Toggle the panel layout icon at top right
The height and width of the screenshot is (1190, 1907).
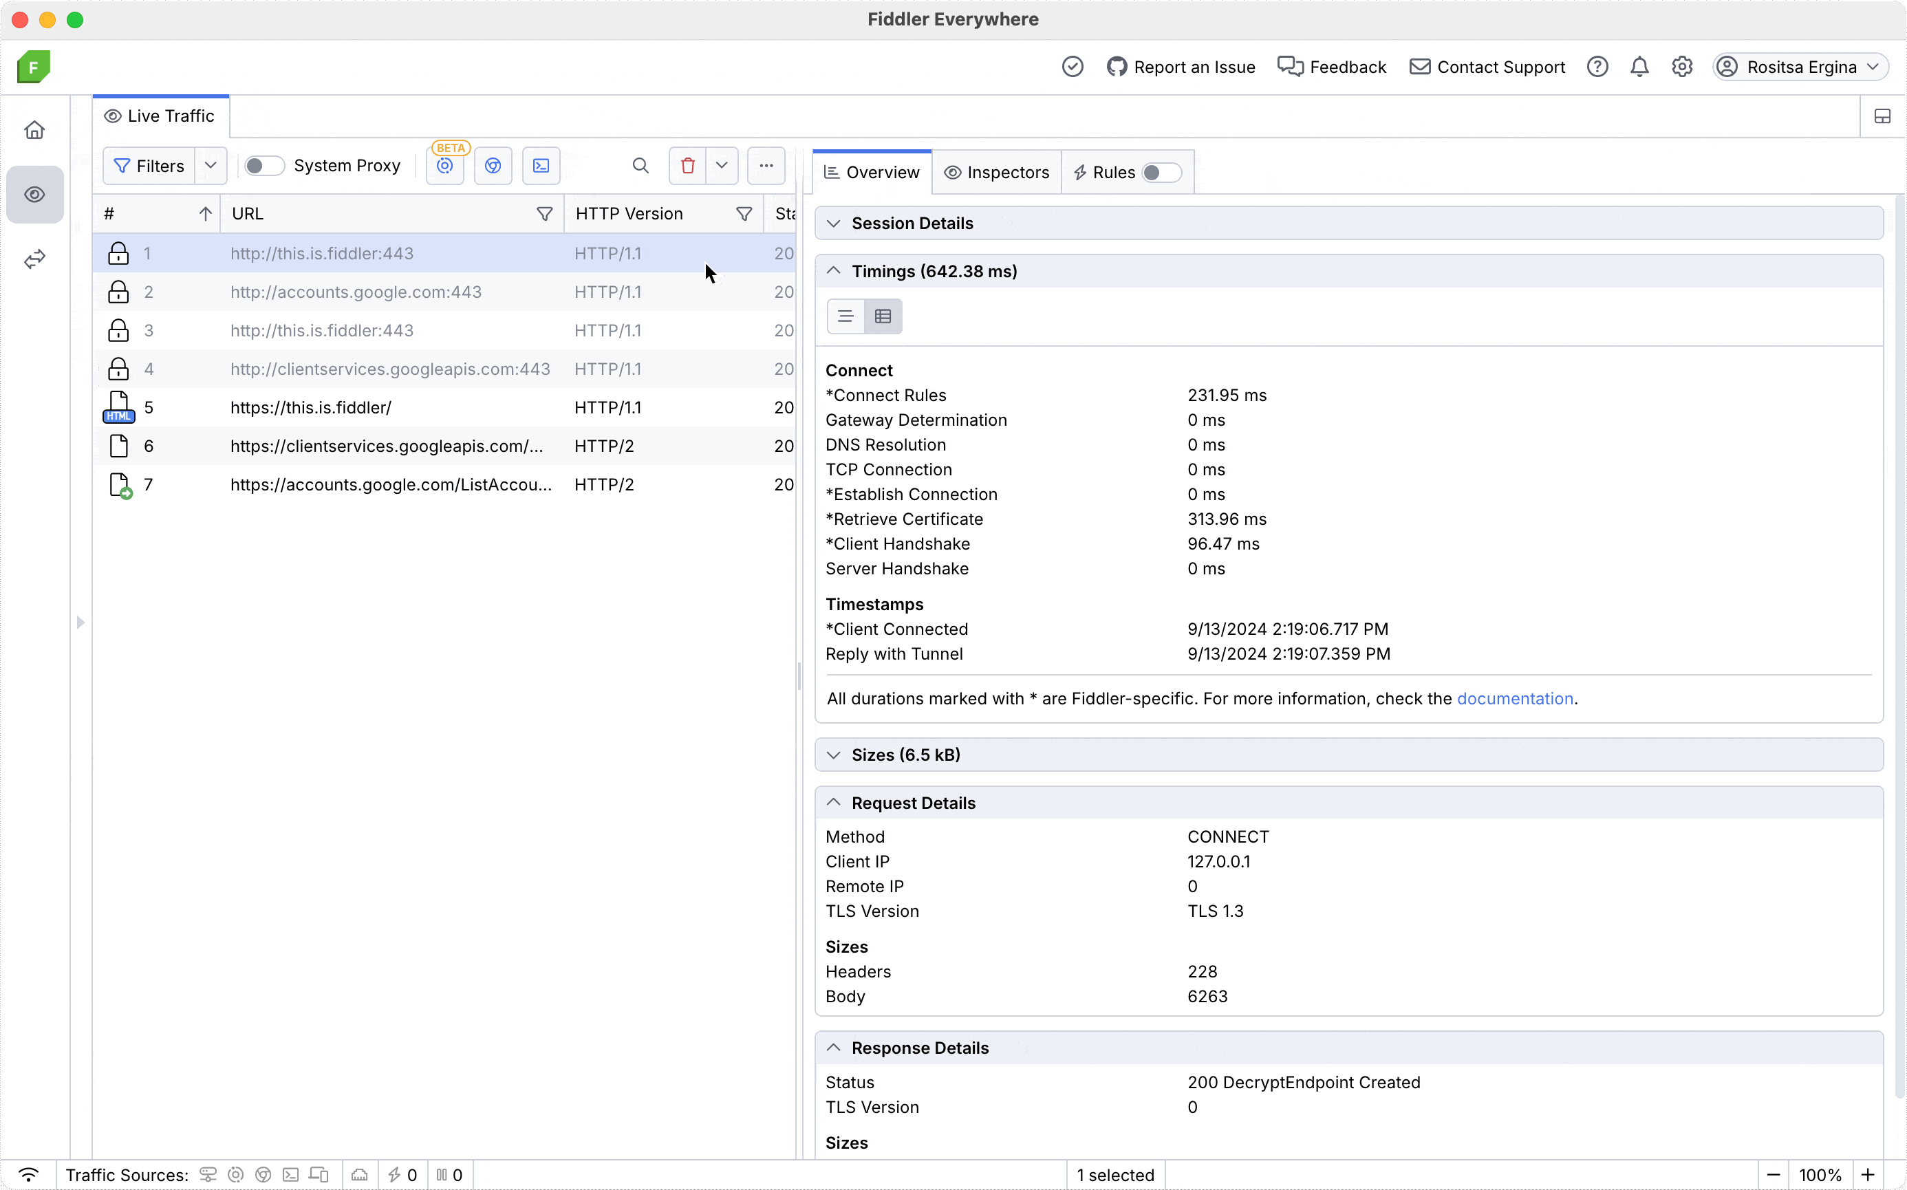tap(1883, 116)
